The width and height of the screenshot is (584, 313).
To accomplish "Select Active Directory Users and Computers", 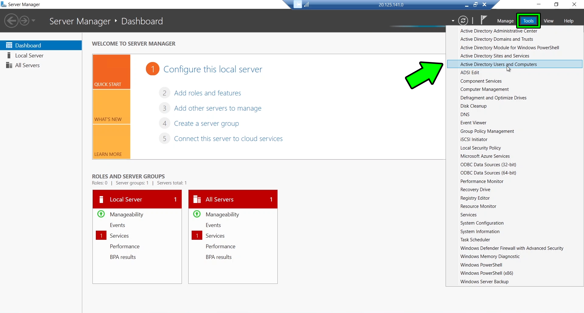I will 499,64.
